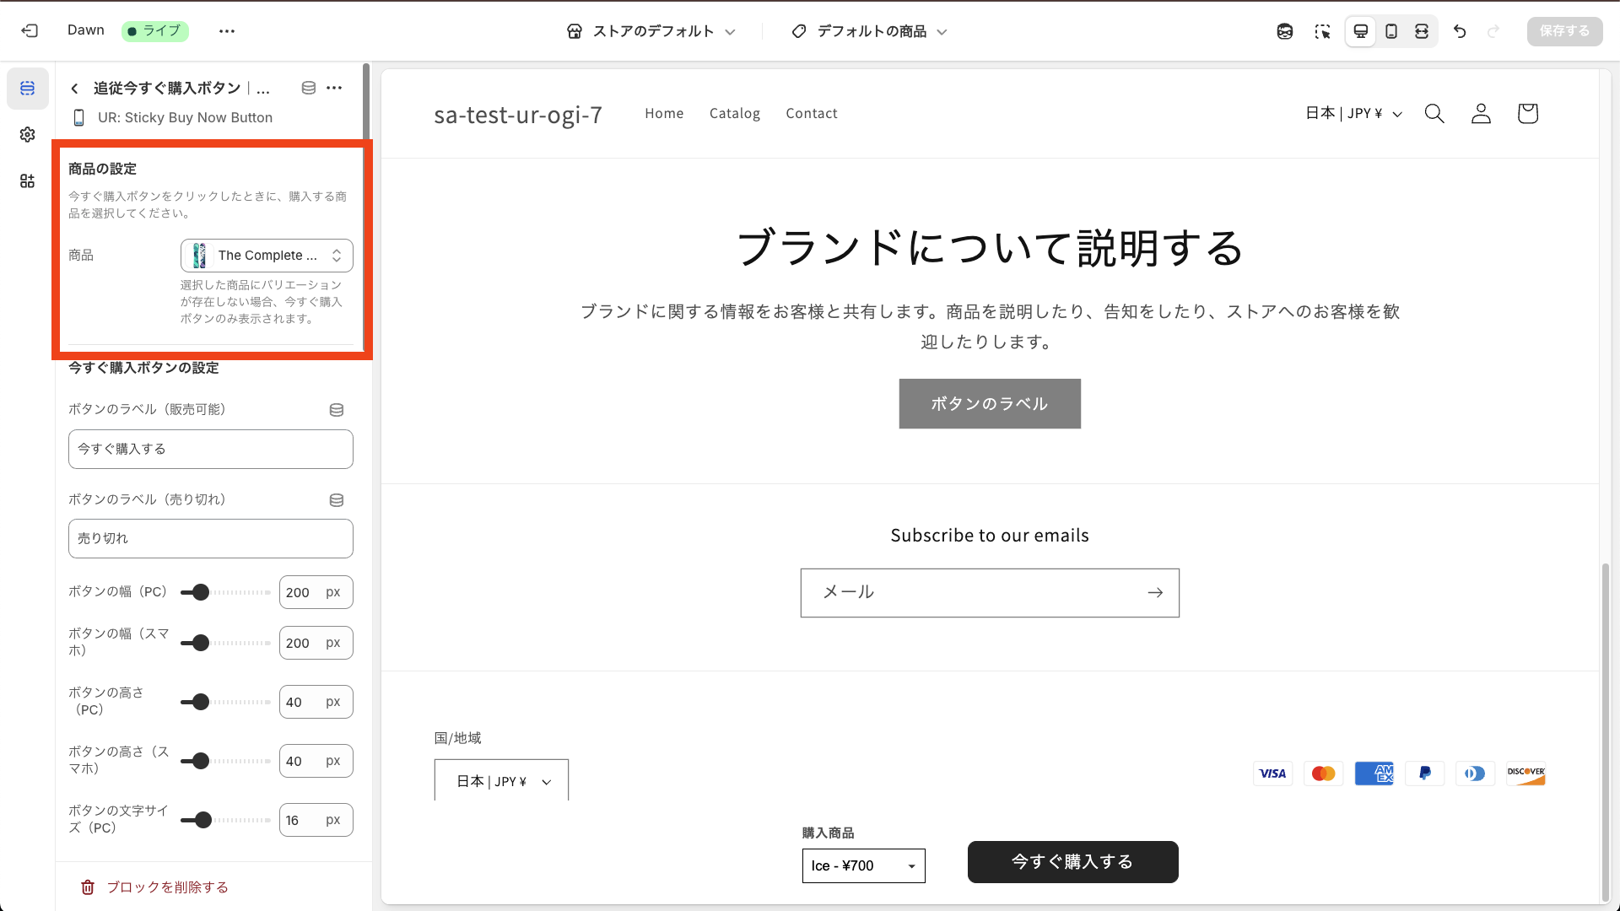Viewport: 1620px width, 911px height.
Task: Open the ストアのデフォルト dropdown
Action: 651,31
